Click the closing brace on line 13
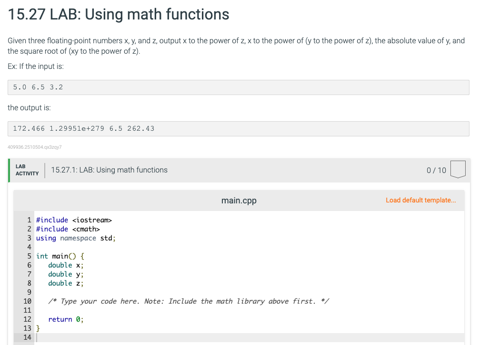This screenshot has width=489, height=345. tap(37, 328)
